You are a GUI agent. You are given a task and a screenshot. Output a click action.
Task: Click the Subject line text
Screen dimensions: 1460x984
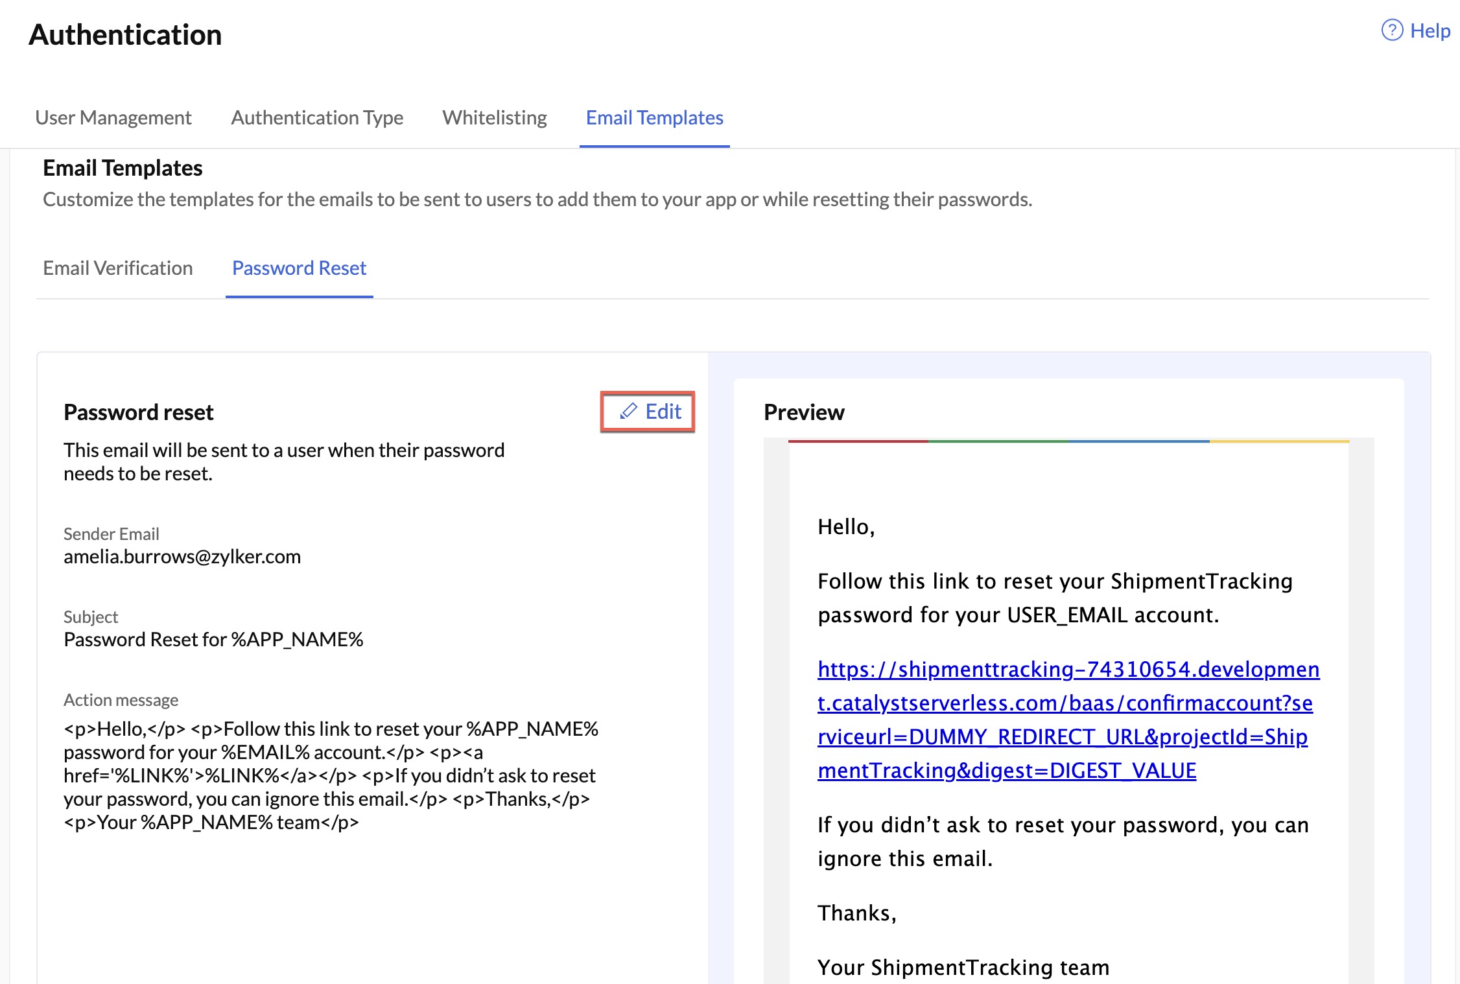pos(214,640)
